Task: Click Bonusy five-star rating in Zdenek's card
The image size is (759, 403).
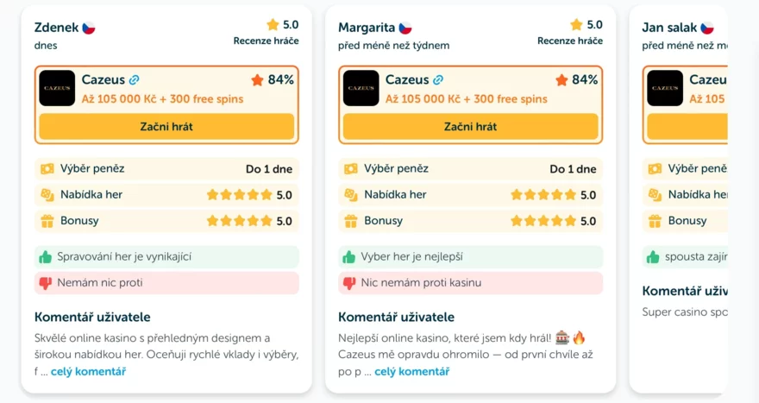Action: point(240,221)
